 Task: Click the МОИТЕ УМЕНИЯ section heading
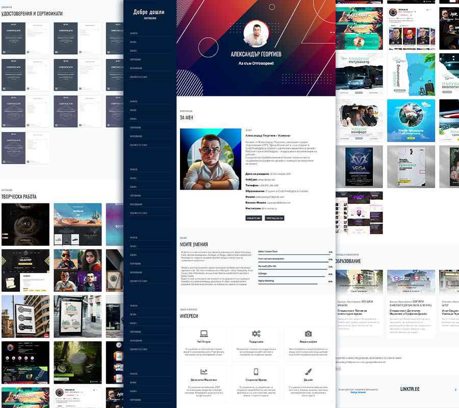[x=194, y=244]
